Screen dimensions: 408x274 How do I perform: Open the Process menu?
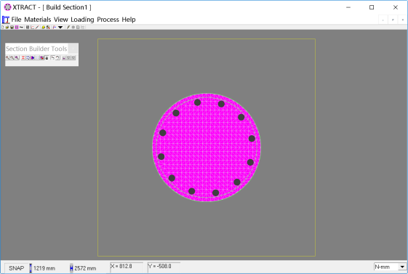click(108, 20)
